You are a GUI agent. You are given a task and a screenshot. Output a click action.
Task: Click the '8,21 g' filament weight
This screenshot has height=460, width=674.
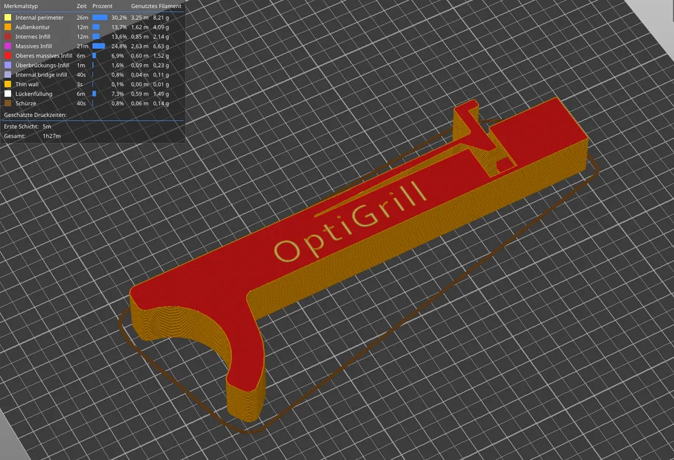pyautogui.click(x=161, y=18)
